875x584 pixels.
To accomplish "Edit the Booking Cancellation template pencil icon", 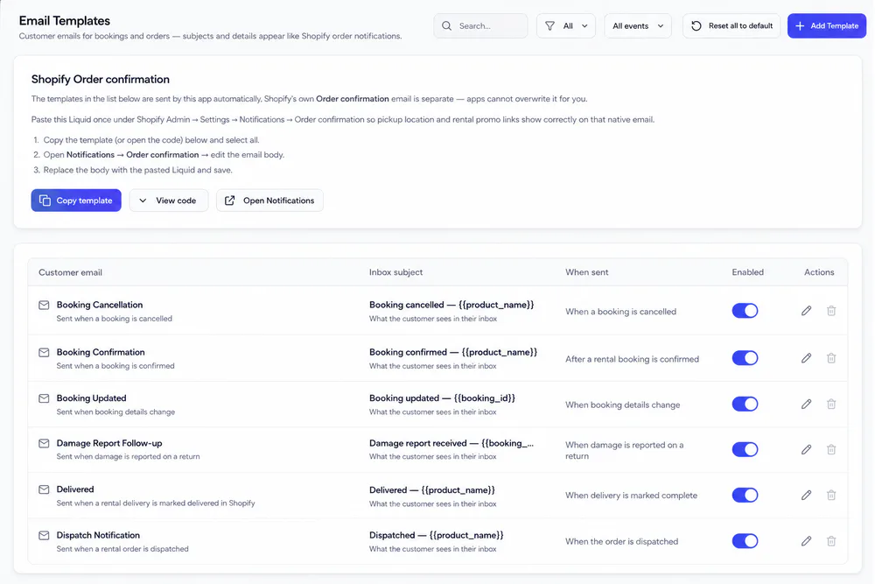I will [806, 311].
